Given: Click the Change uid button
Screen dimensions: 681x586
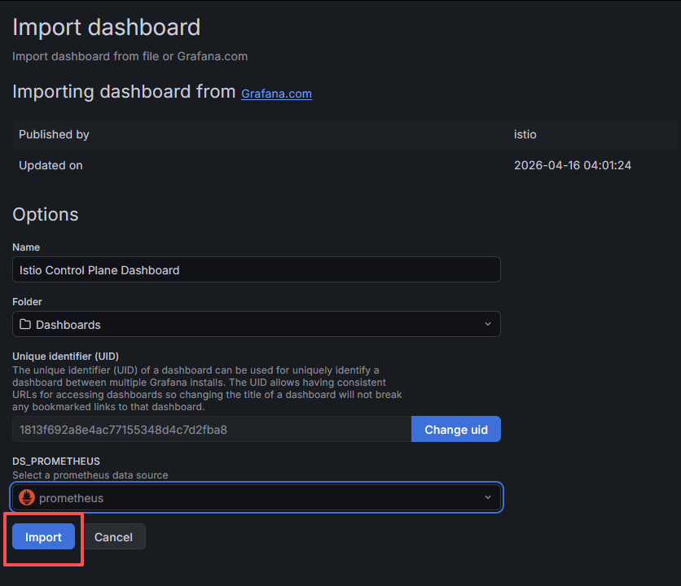Looking at the screenshot, I should 456,429.
